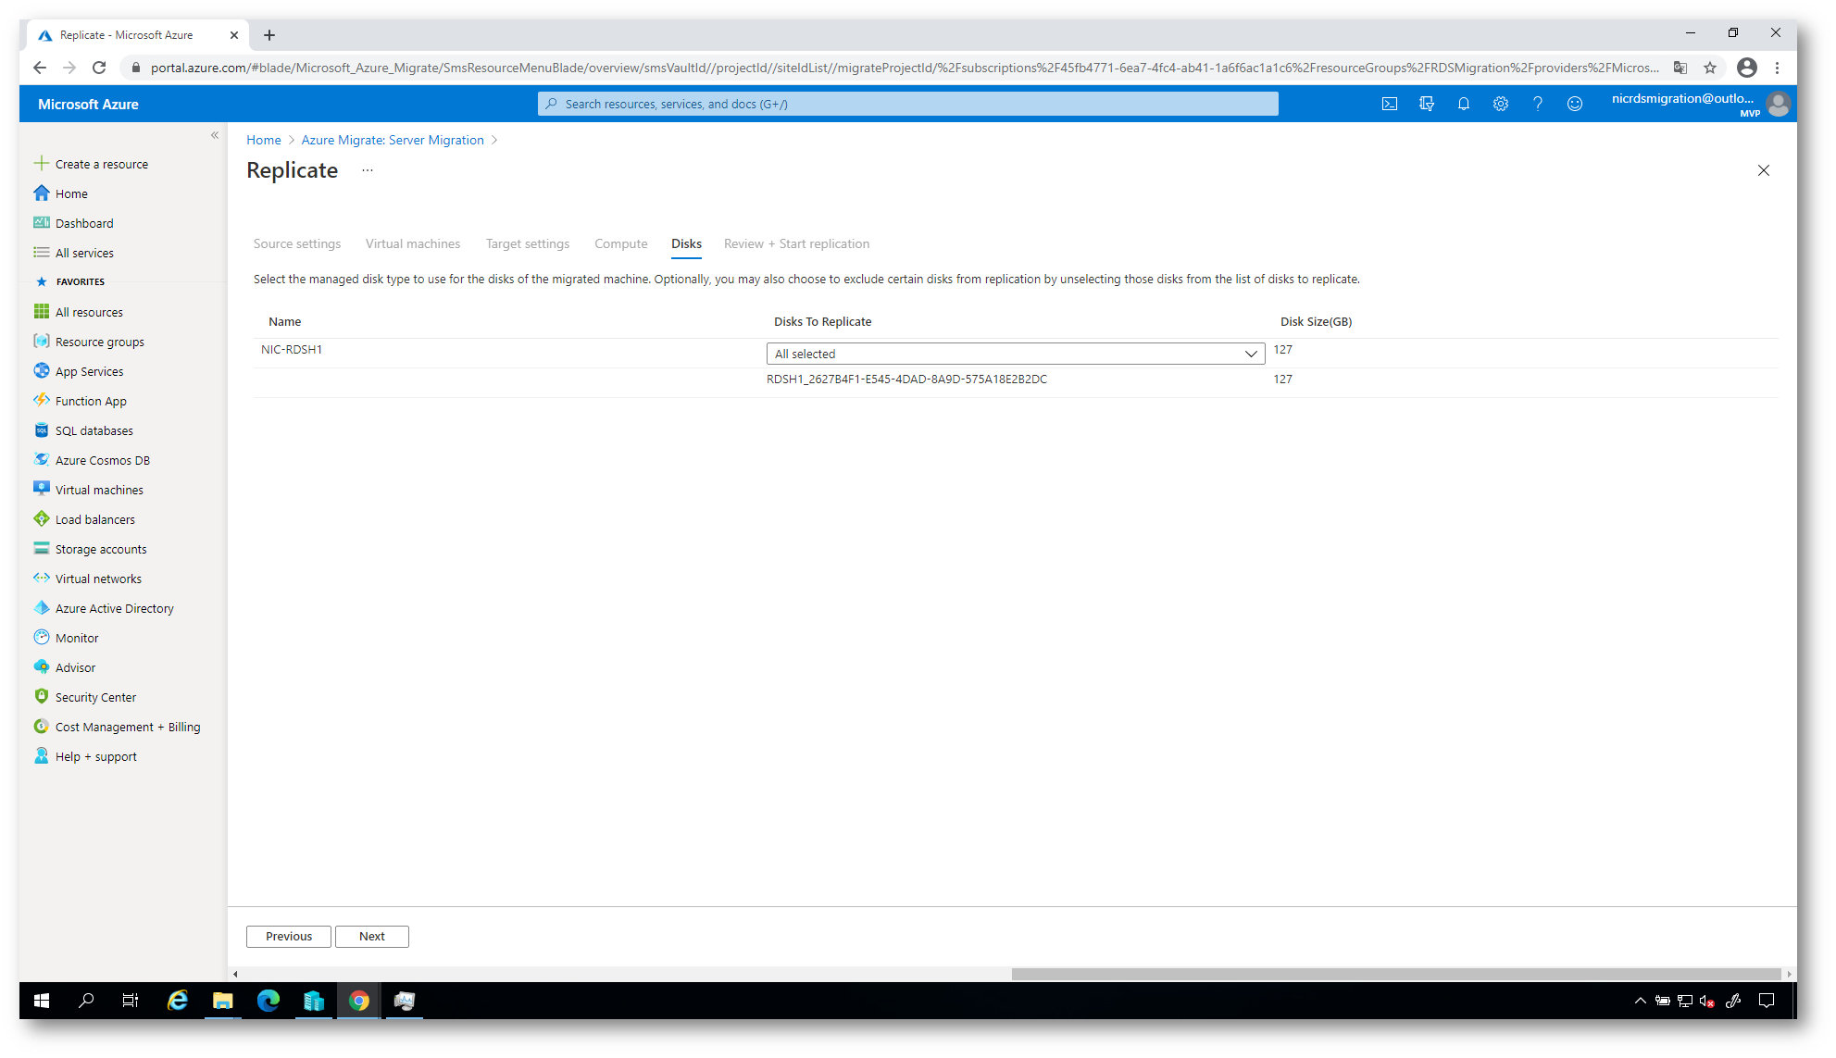The height and width of the screenshot is (1058, 1836).
Task: Open Monitor icon
Action: (x=42, y=638)
